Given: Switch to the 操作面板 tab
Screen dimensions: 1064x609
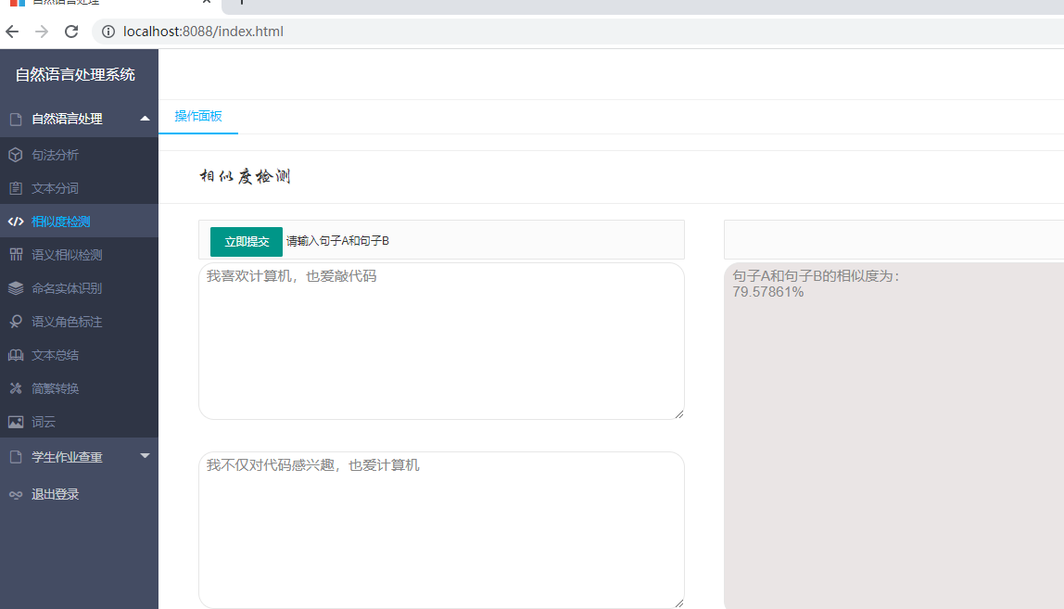Looking at the screenshot, I should pyautogui.click(x=198, y=116).
